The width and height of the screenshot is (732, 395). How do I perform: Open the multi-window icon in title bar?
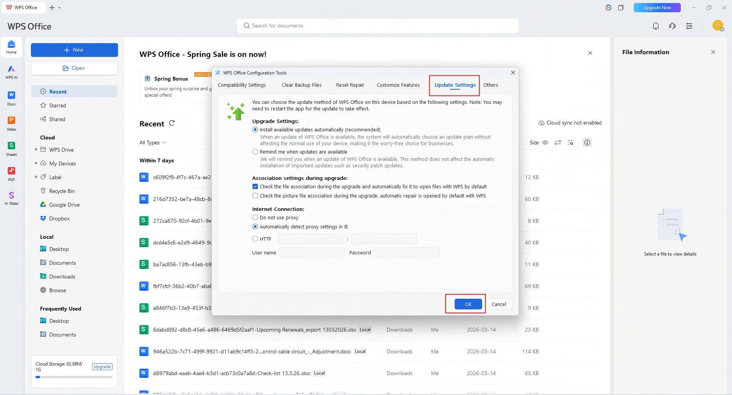621,8
